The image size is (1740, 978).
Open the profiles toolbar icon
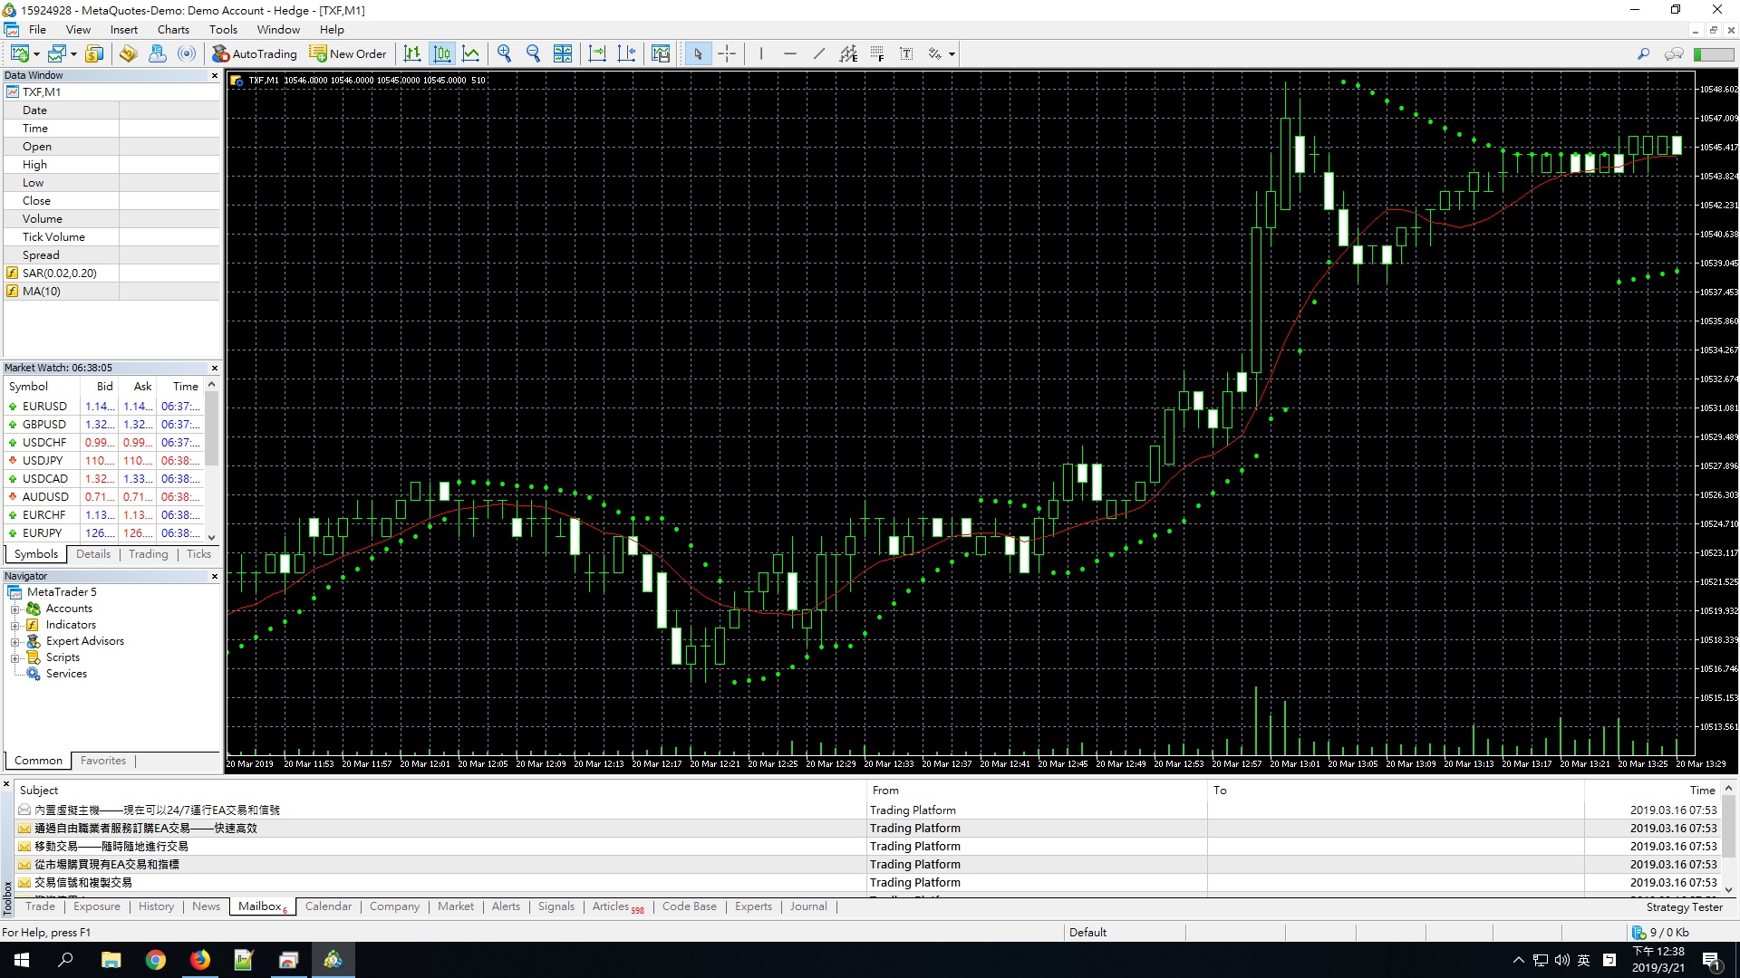tap(58, 53)
